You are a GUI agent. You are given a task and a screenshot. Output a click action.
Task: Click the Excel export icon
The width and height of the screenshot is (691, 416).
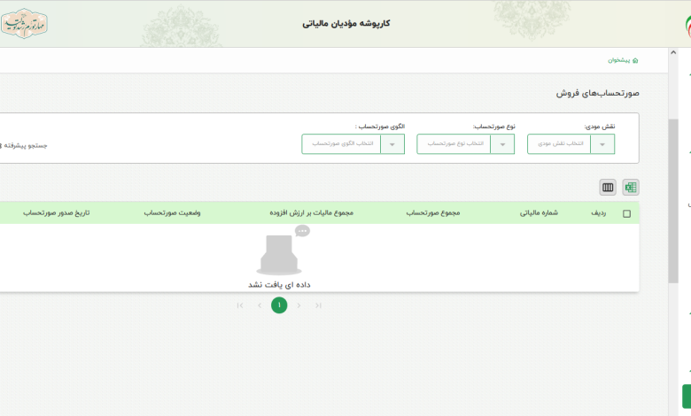pos(630,187)
